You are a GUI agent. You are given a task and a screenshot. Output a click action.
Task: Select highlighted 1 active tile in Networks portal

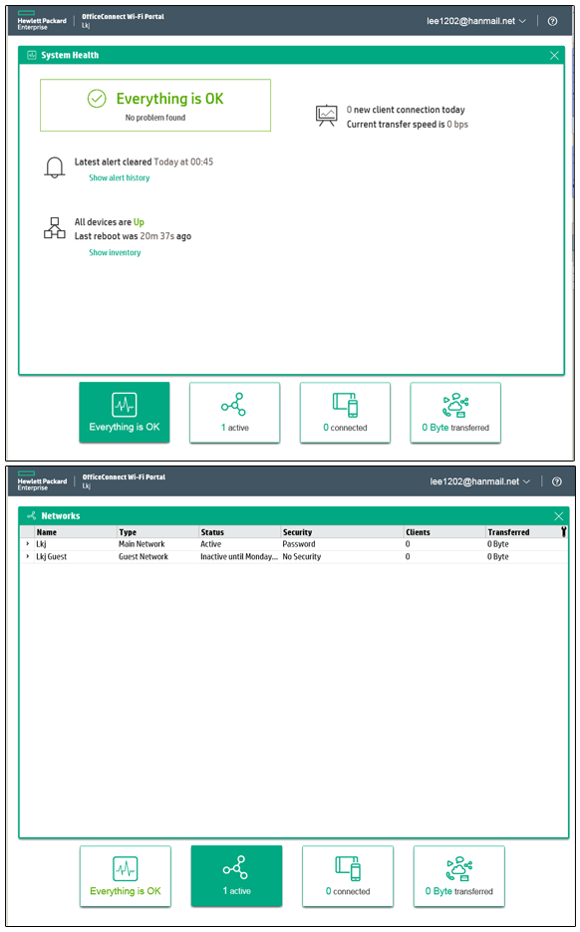pyautogui.click(x=236, y=876)
